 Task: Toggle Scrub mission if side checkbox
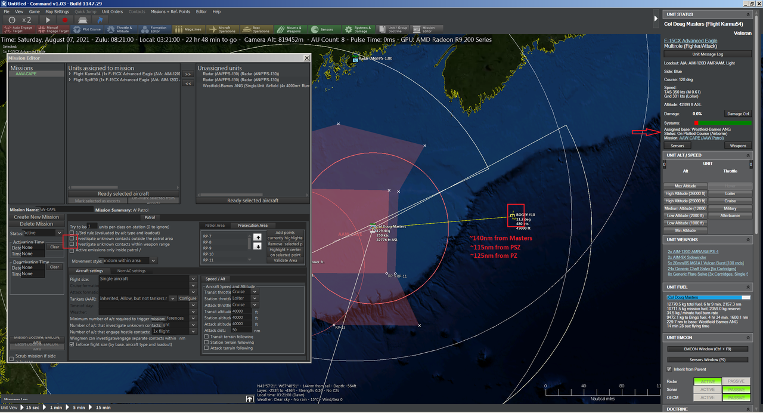(x=11, y=359)
